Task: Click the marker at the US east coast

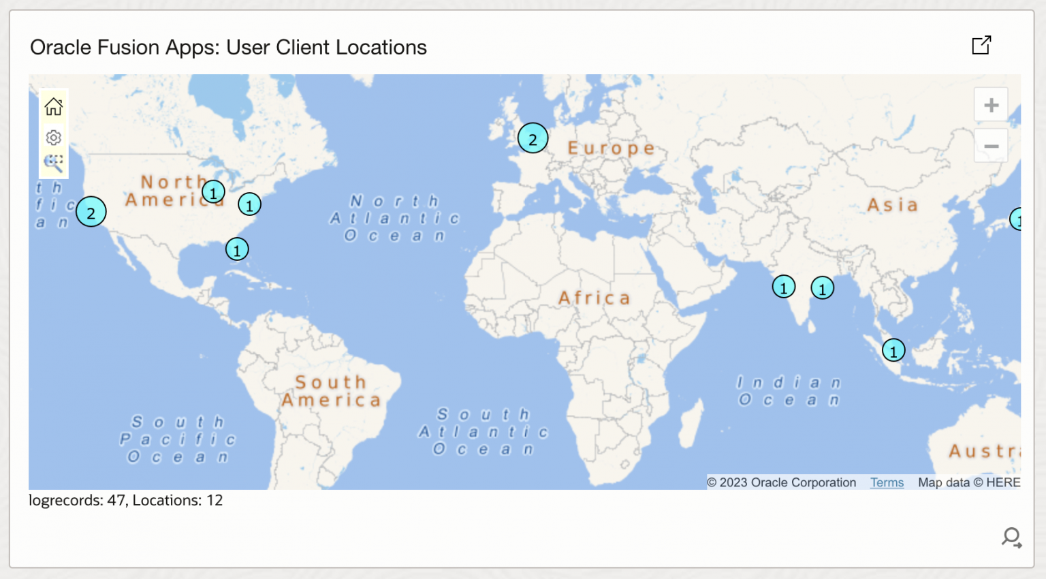Action: (249, 204)
